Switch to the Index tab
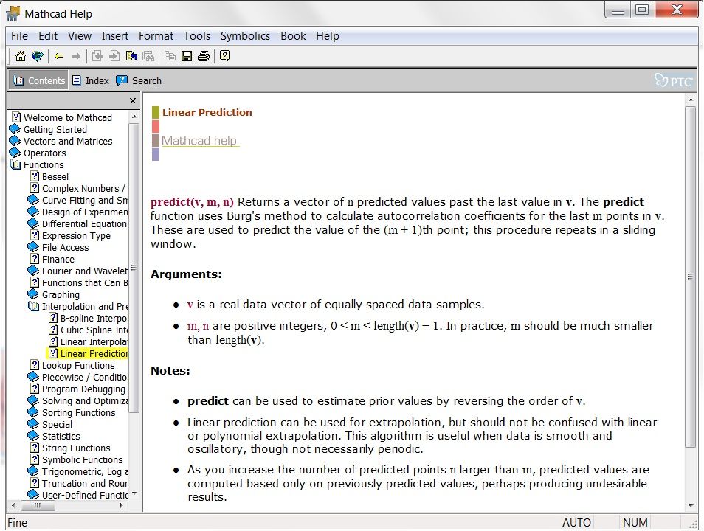704x531 pixels. tap(90, 80)
